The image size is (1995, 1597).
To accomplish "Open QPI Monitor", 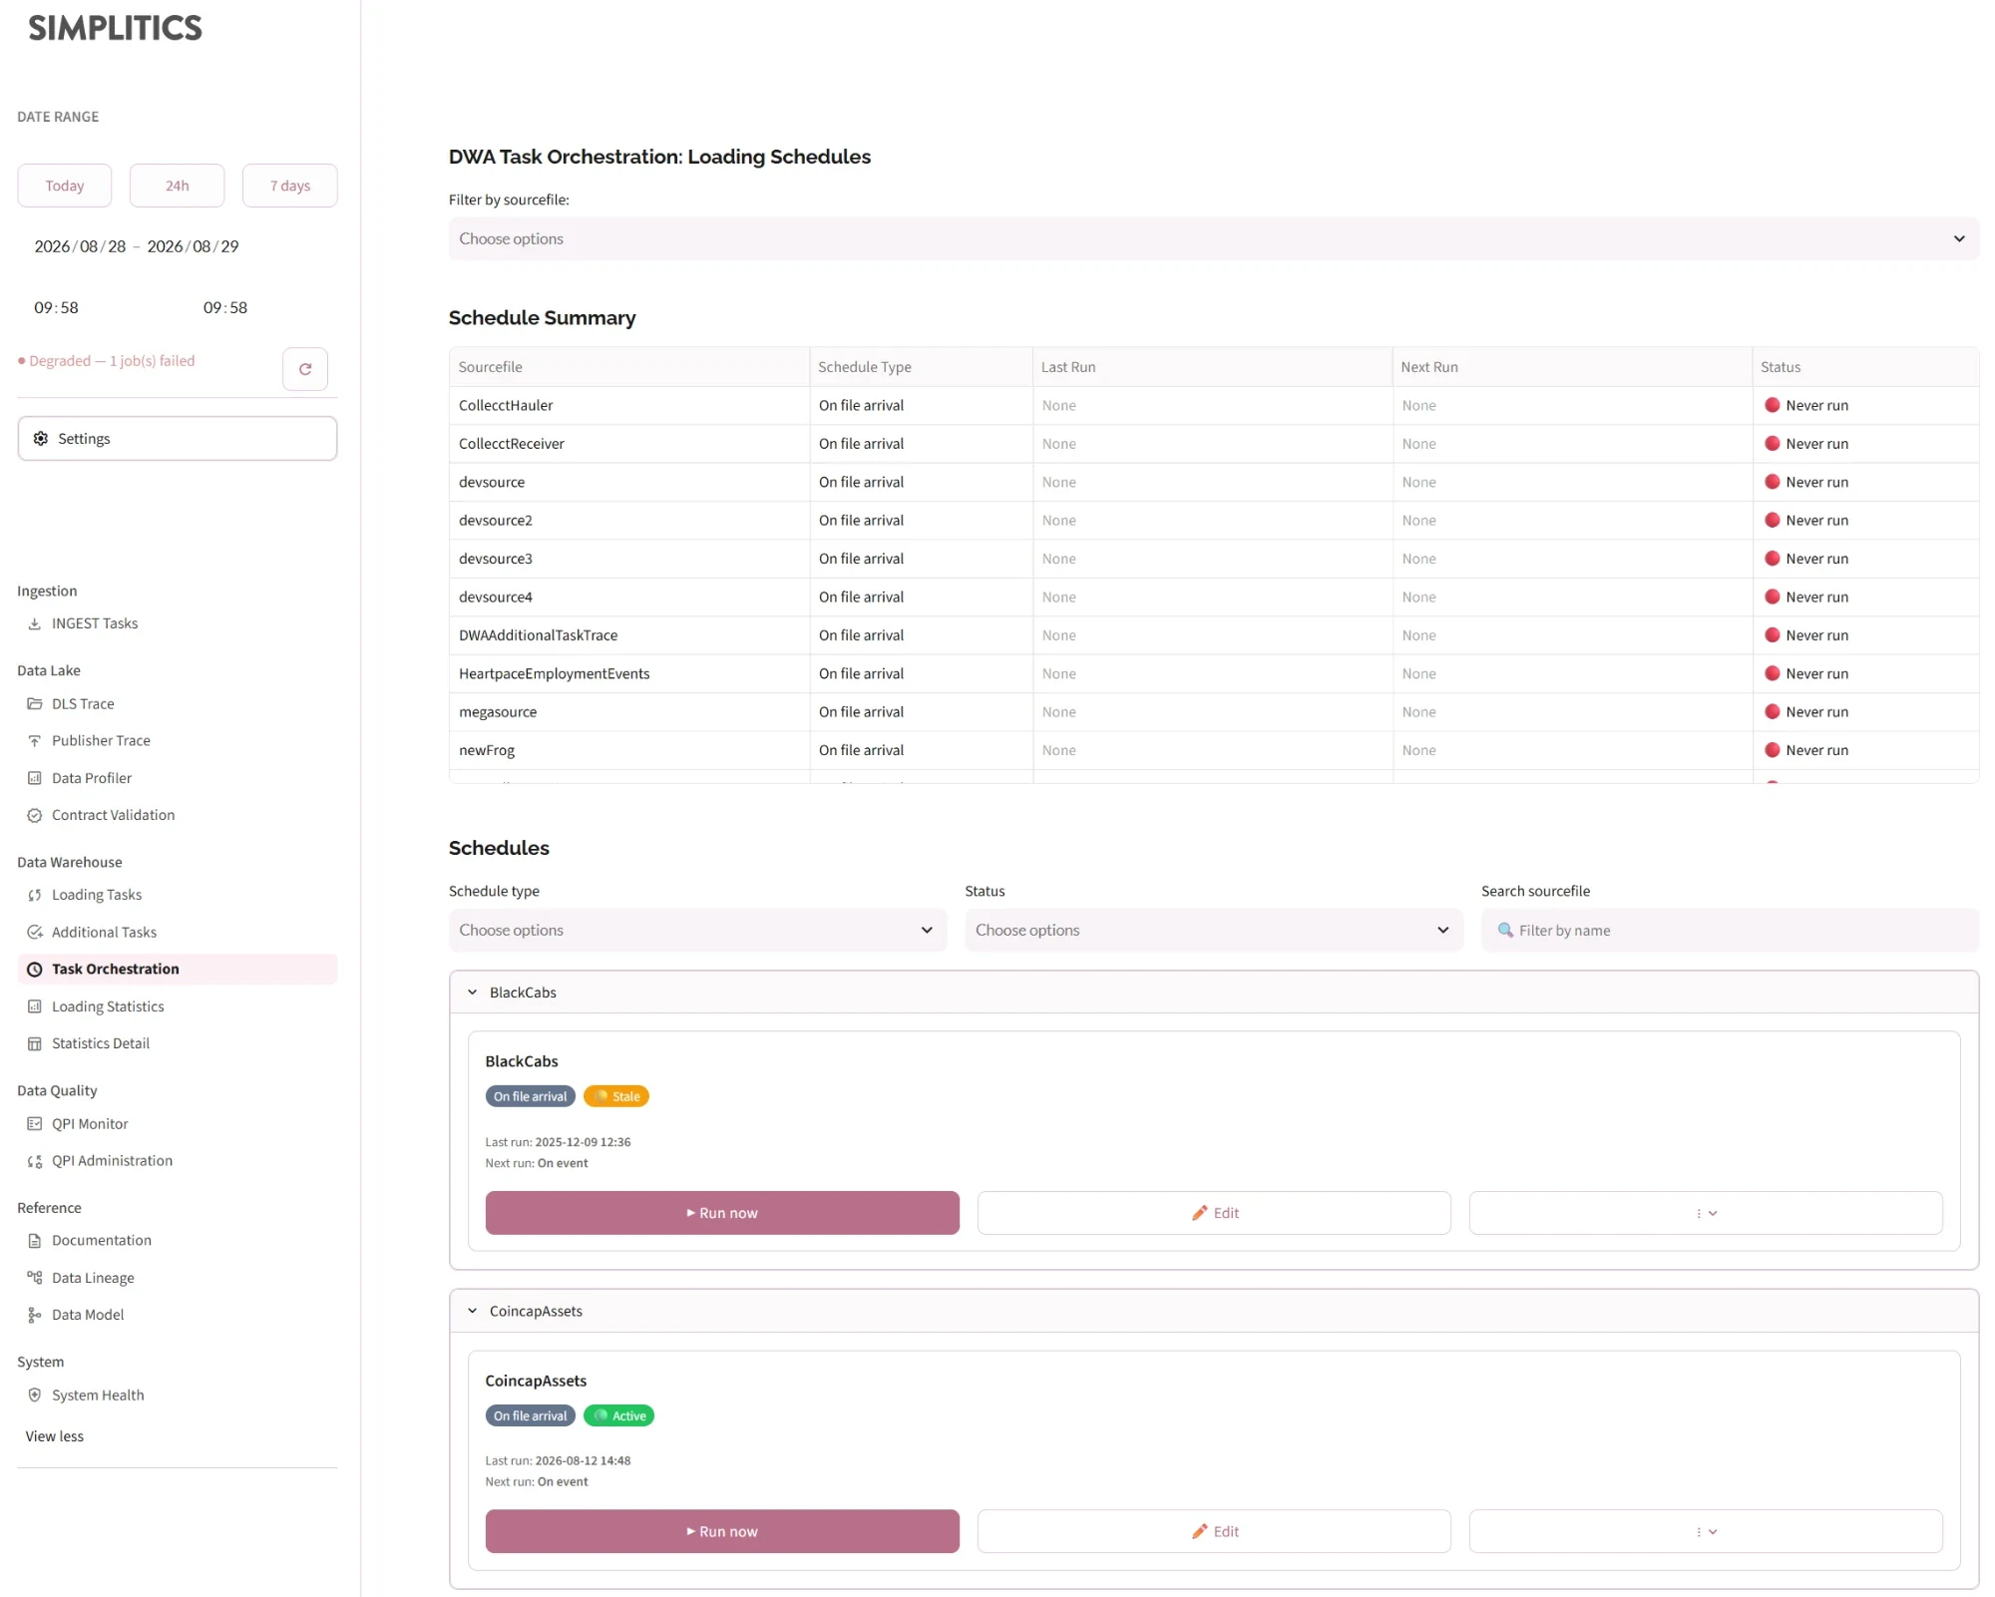I will (x=90, y=1124).
